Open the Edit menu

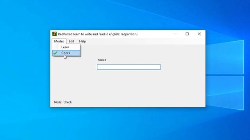point(71,41)
